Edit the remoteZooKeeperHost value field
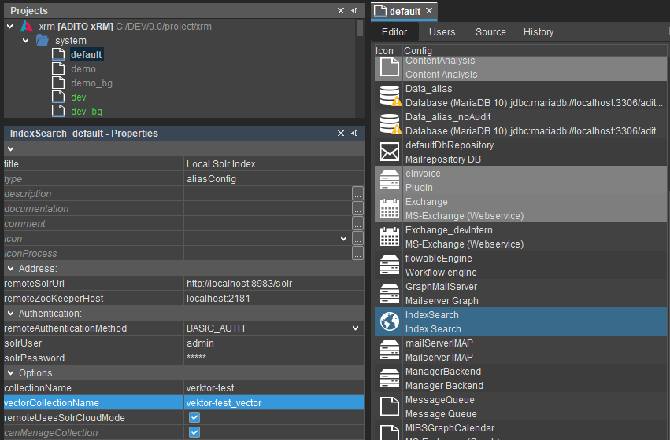This screenshot has width=670, height=440. point(274,298)
